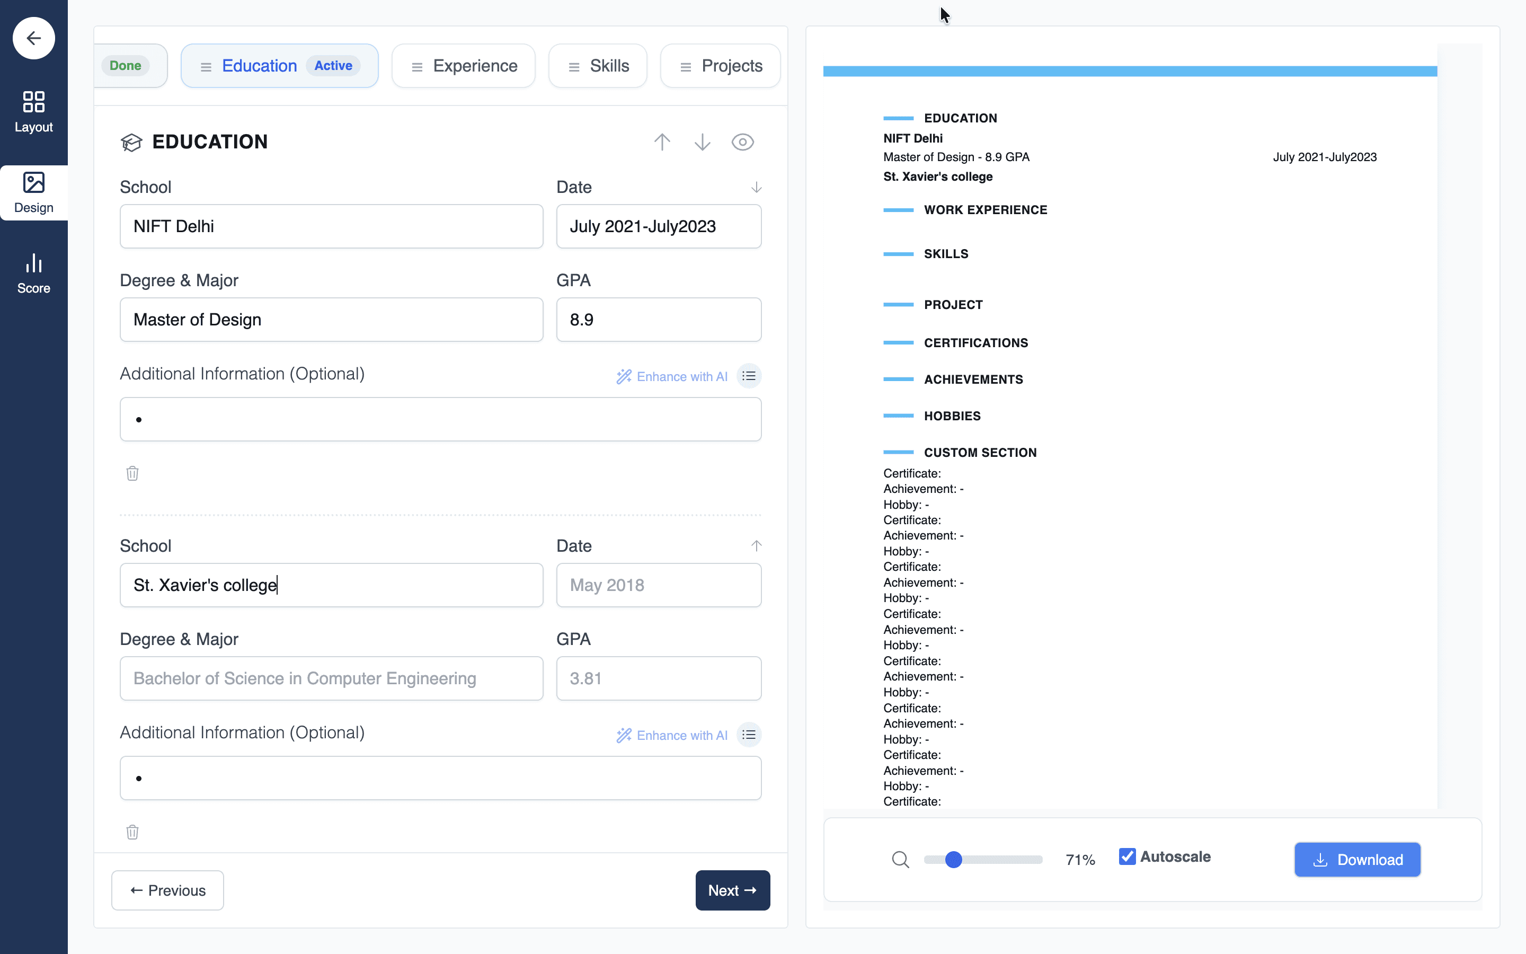
Task: Click the preview zoom slider handle
Action: [x=953, y=859]
